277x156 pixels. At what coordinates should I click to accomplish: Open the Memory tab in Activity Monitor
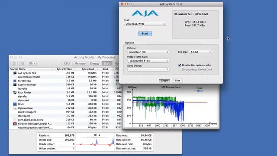pos(80,64)
